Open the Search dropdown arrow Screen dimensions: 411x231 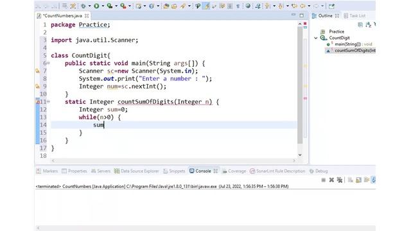pyautogui.click(x=189, y=6)
